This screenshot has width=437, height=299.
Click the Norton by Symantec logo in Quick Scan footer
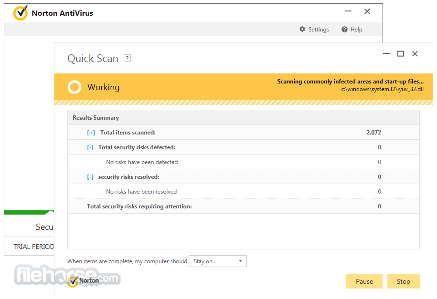[x=83, y=281]
